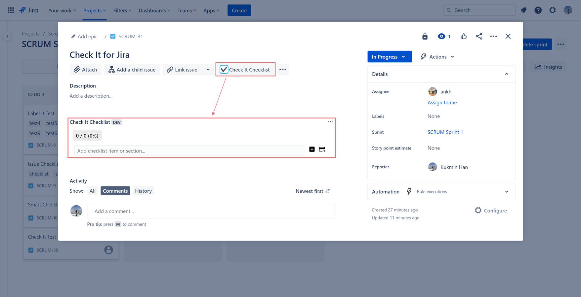The width and height of the screenshot is (581, 297).
Task: Click the top Search field
Action: click(x=479, y=10)
